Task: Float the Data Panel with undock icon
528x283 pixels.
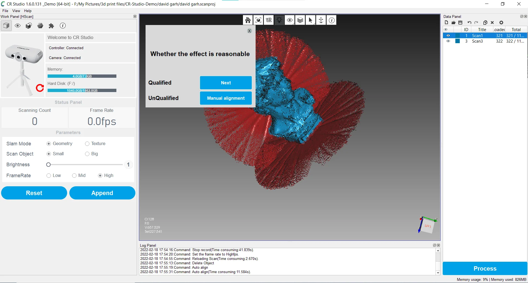Action: tap(522, 16)
